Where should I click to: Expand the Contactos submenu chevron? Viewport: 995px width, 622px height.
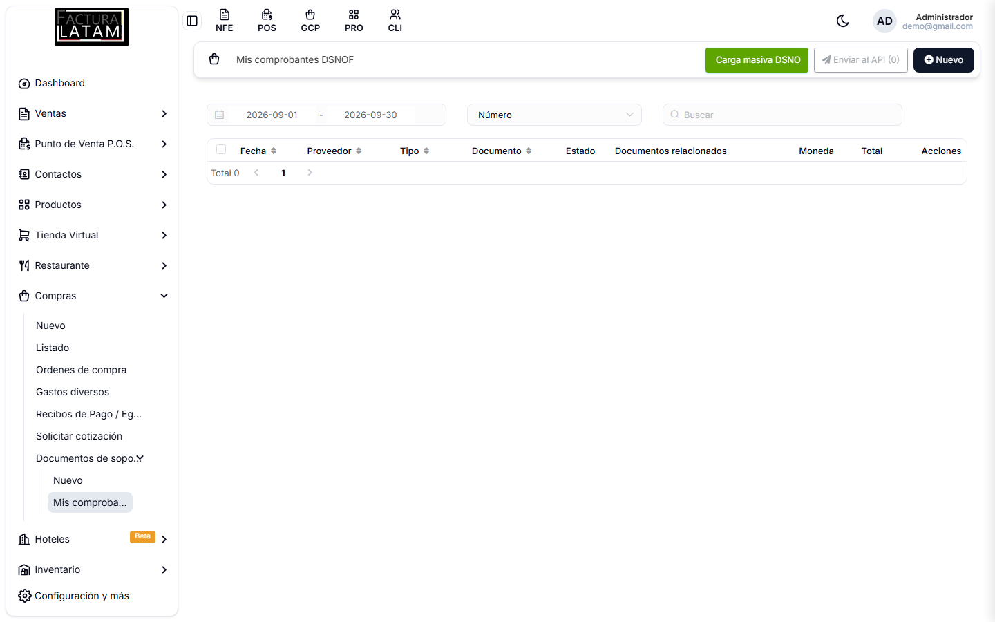click(x=164, y=174)
